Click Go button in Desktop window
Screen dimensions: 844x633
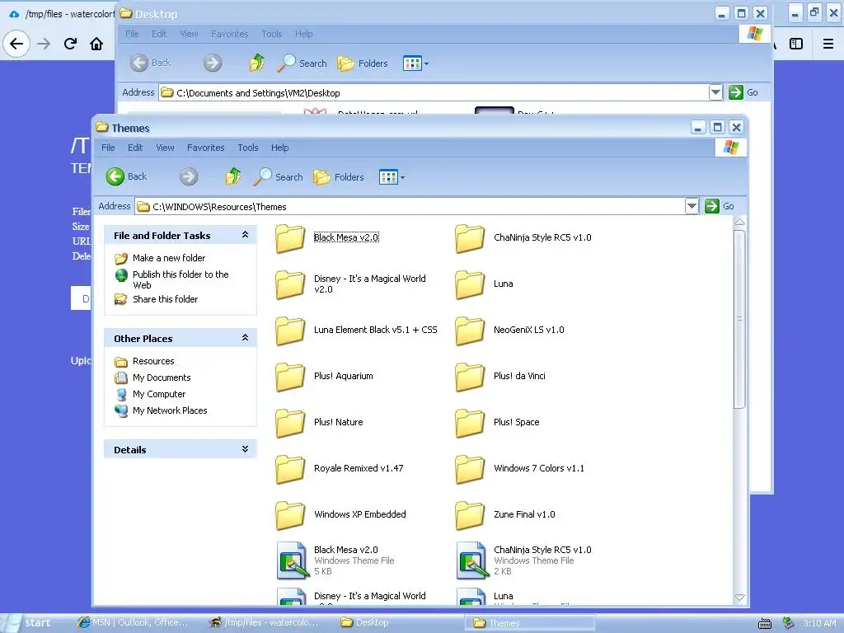743,92
